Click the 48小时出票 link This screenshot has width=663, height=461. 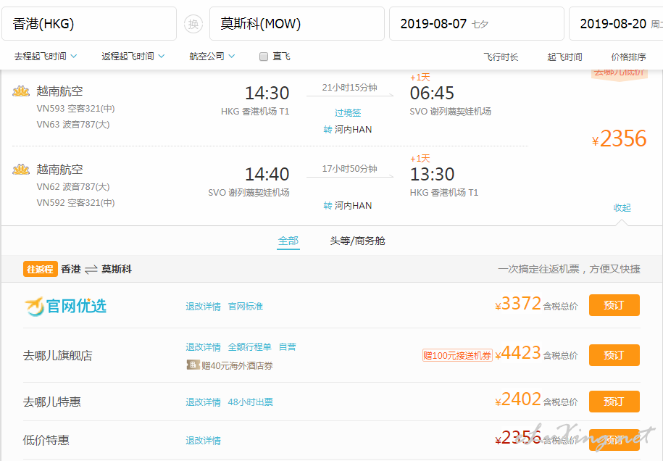tap(250, 402)
